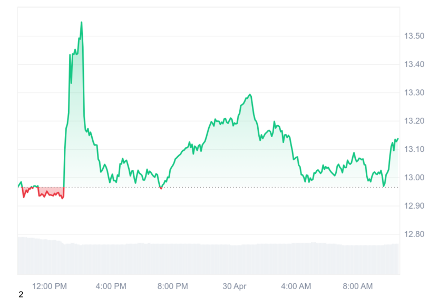Click the 30 Apr date label

pyautogui.click(x=235, y=286)
